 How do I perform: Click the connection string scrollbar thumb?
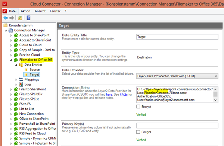(215, 94)
